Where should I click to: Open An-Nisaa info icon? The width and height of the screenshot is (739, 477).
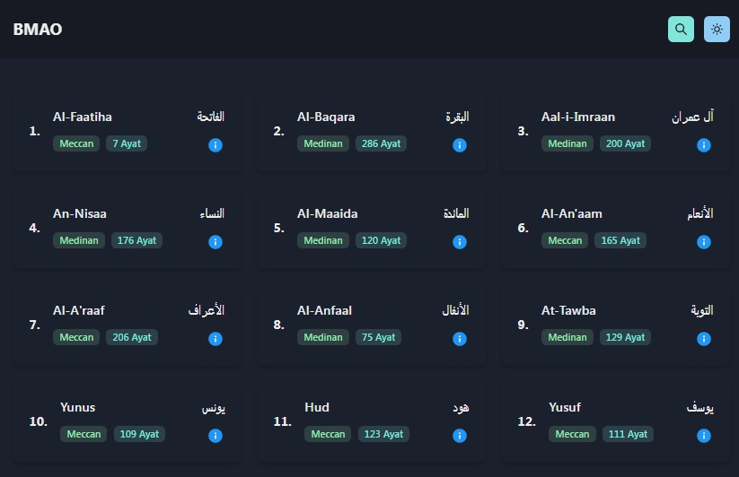click(x=216, y=242)
